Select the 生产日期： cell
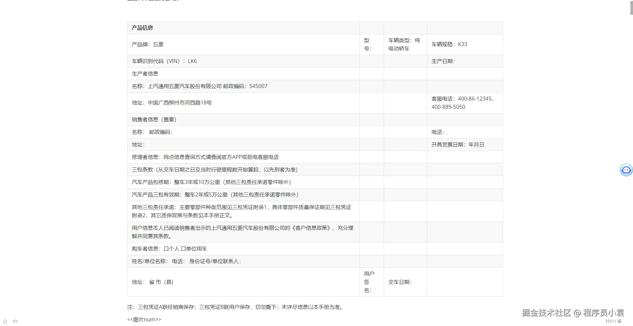Screen dimensions: 633x326 465,61
